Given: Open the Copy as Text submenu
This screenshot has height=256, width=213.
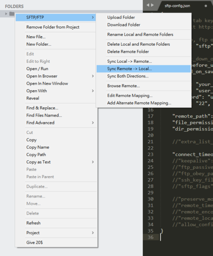Looking at the screenshot, I should [56, 162].
